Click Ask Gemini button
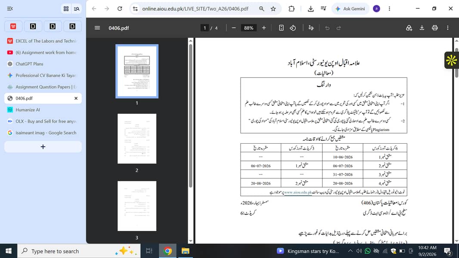 [x=350, y=9]
